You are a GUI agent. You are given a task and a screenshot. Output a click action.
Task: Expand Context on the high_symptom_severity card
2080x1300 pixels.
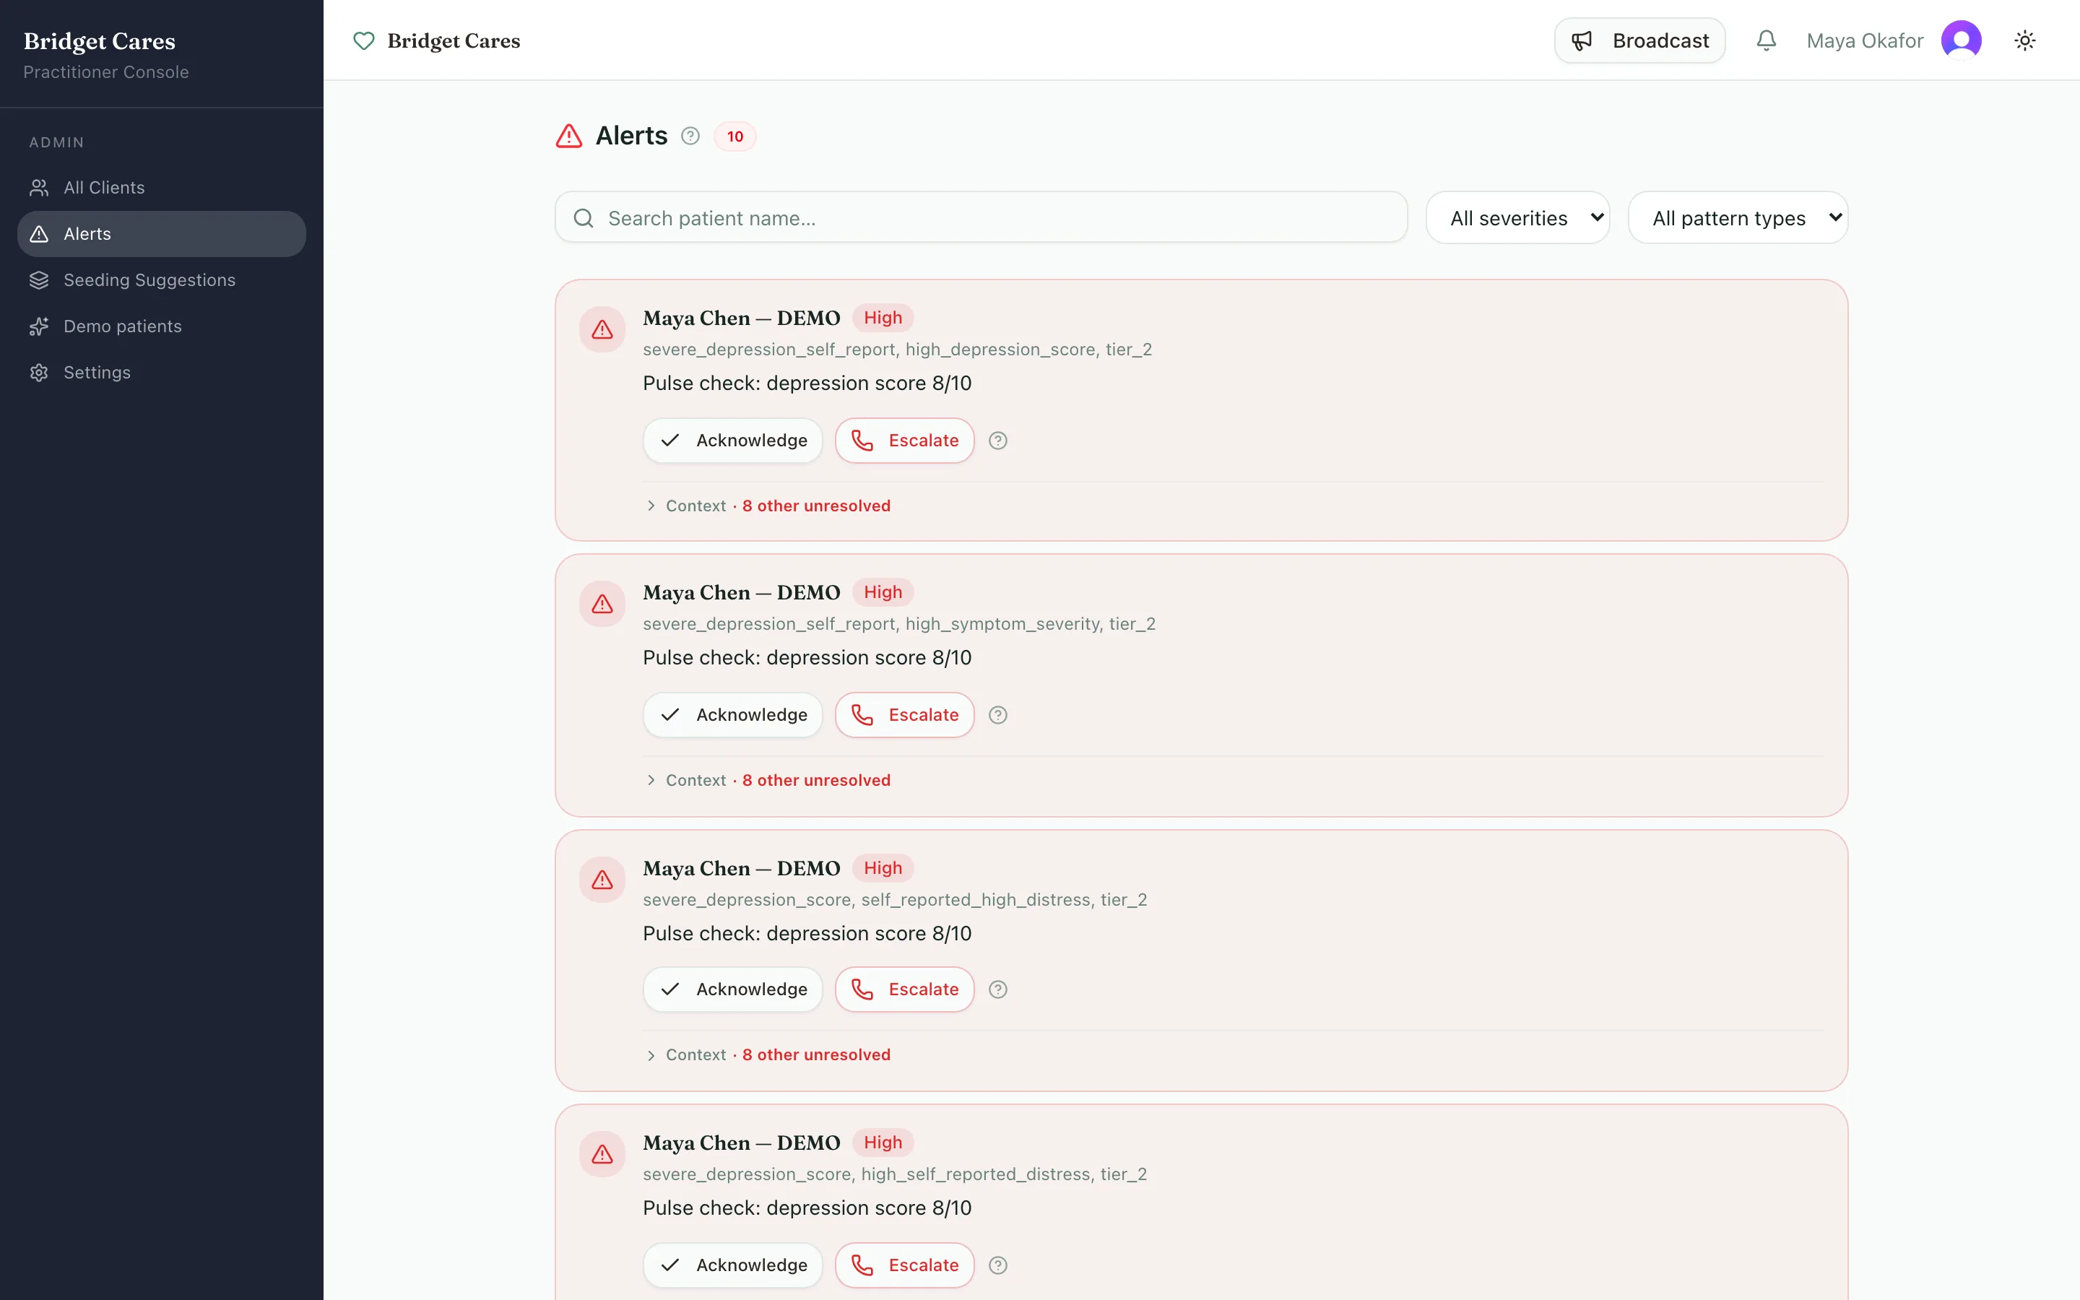tap(768, 780)
